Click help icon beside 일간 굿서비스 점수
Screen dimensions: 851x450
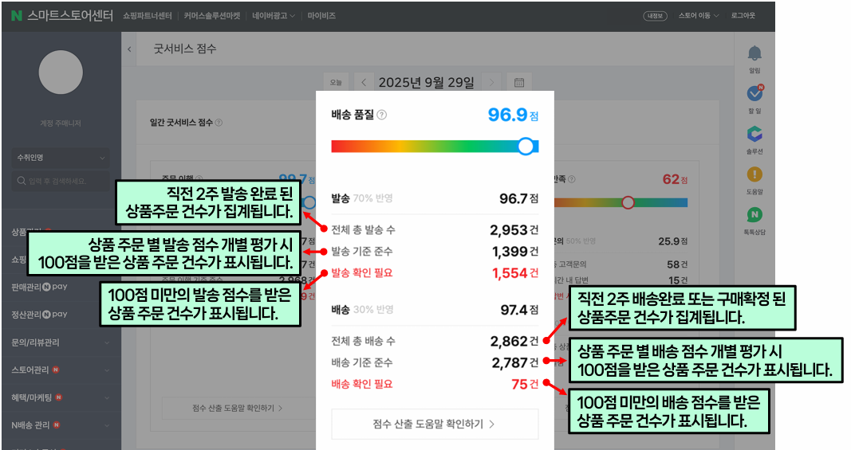pyautogui.click(x=219, y=123)
